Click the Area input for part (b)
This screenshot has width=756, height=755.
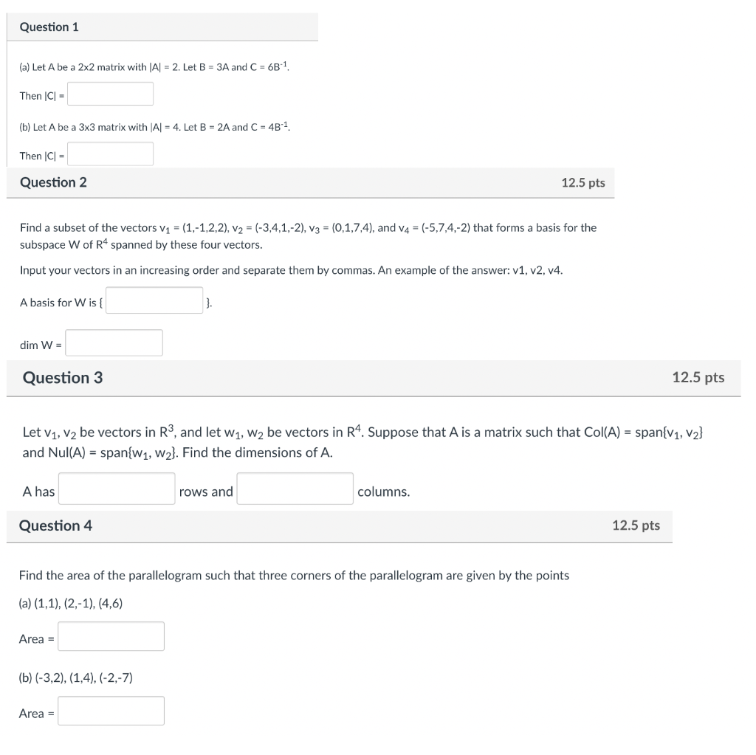point(111,710)
